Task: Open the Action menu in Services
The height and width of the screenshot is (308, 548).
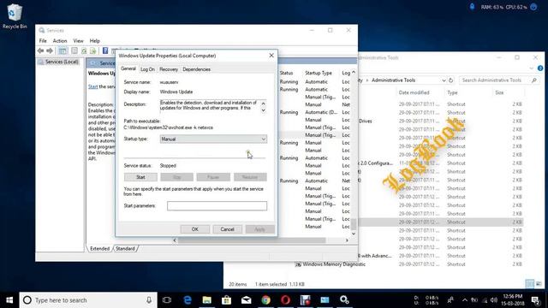Action: [x=60, y=41]
